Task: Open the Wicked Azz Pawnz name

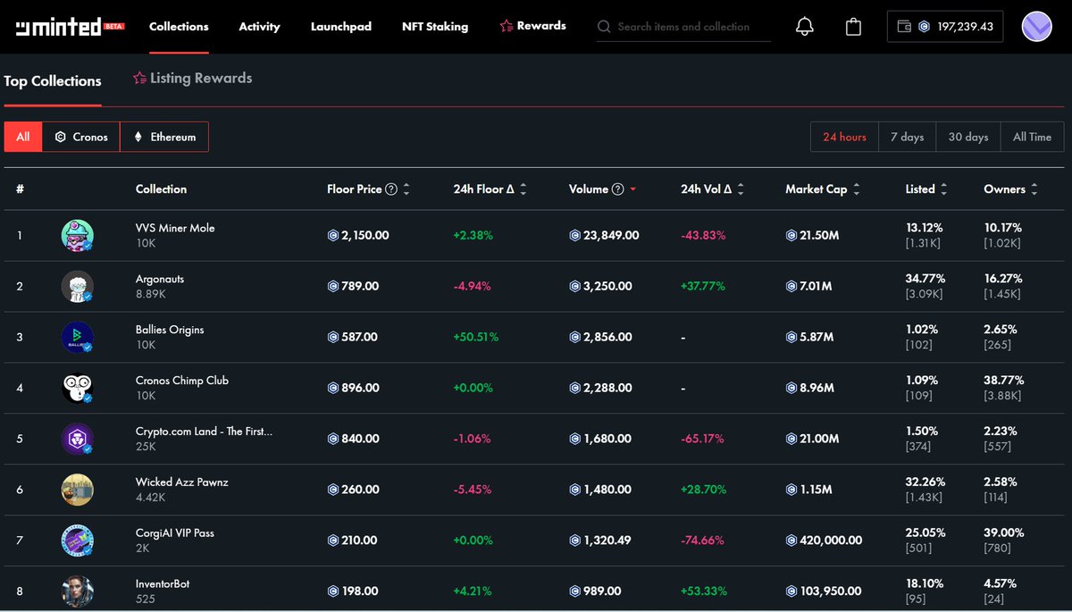Action: coord(182,482)
